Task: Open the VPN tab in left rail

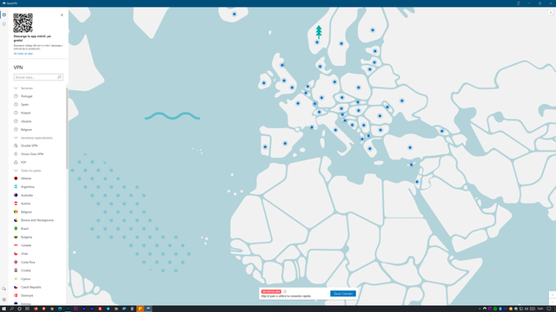Action: (4, 15)
